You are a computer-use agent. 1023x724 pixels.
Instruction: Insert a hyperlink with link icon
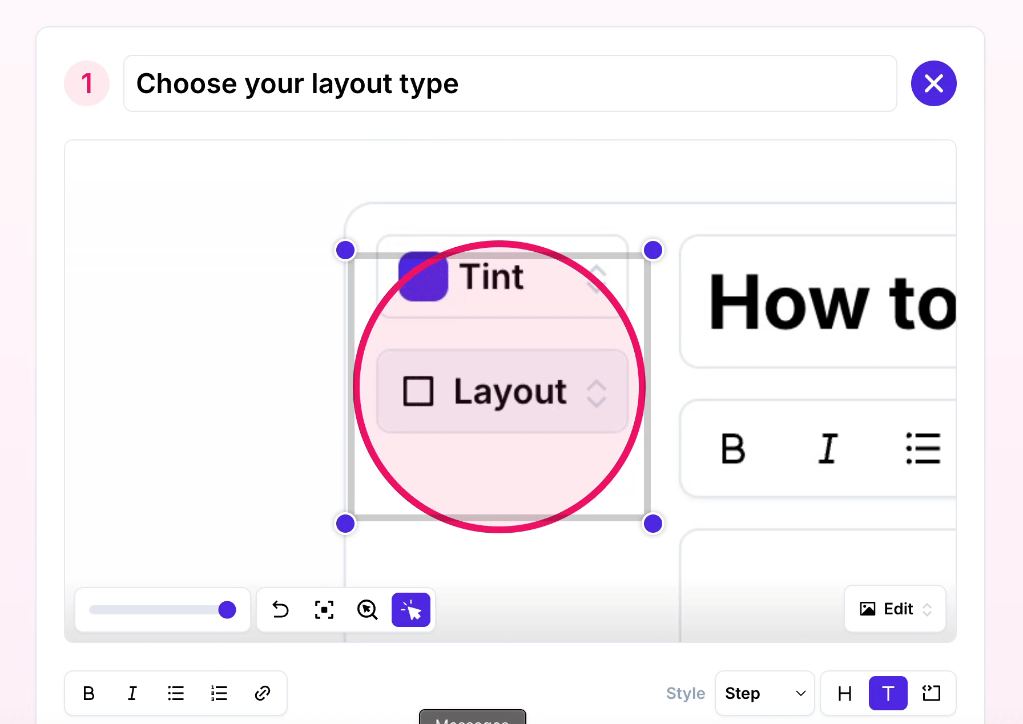tap(263, 693)
